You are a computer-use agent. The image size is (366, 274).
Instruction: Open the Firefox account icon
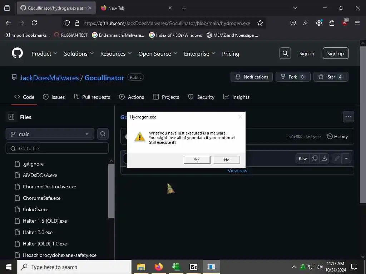(x=319, y=23)
